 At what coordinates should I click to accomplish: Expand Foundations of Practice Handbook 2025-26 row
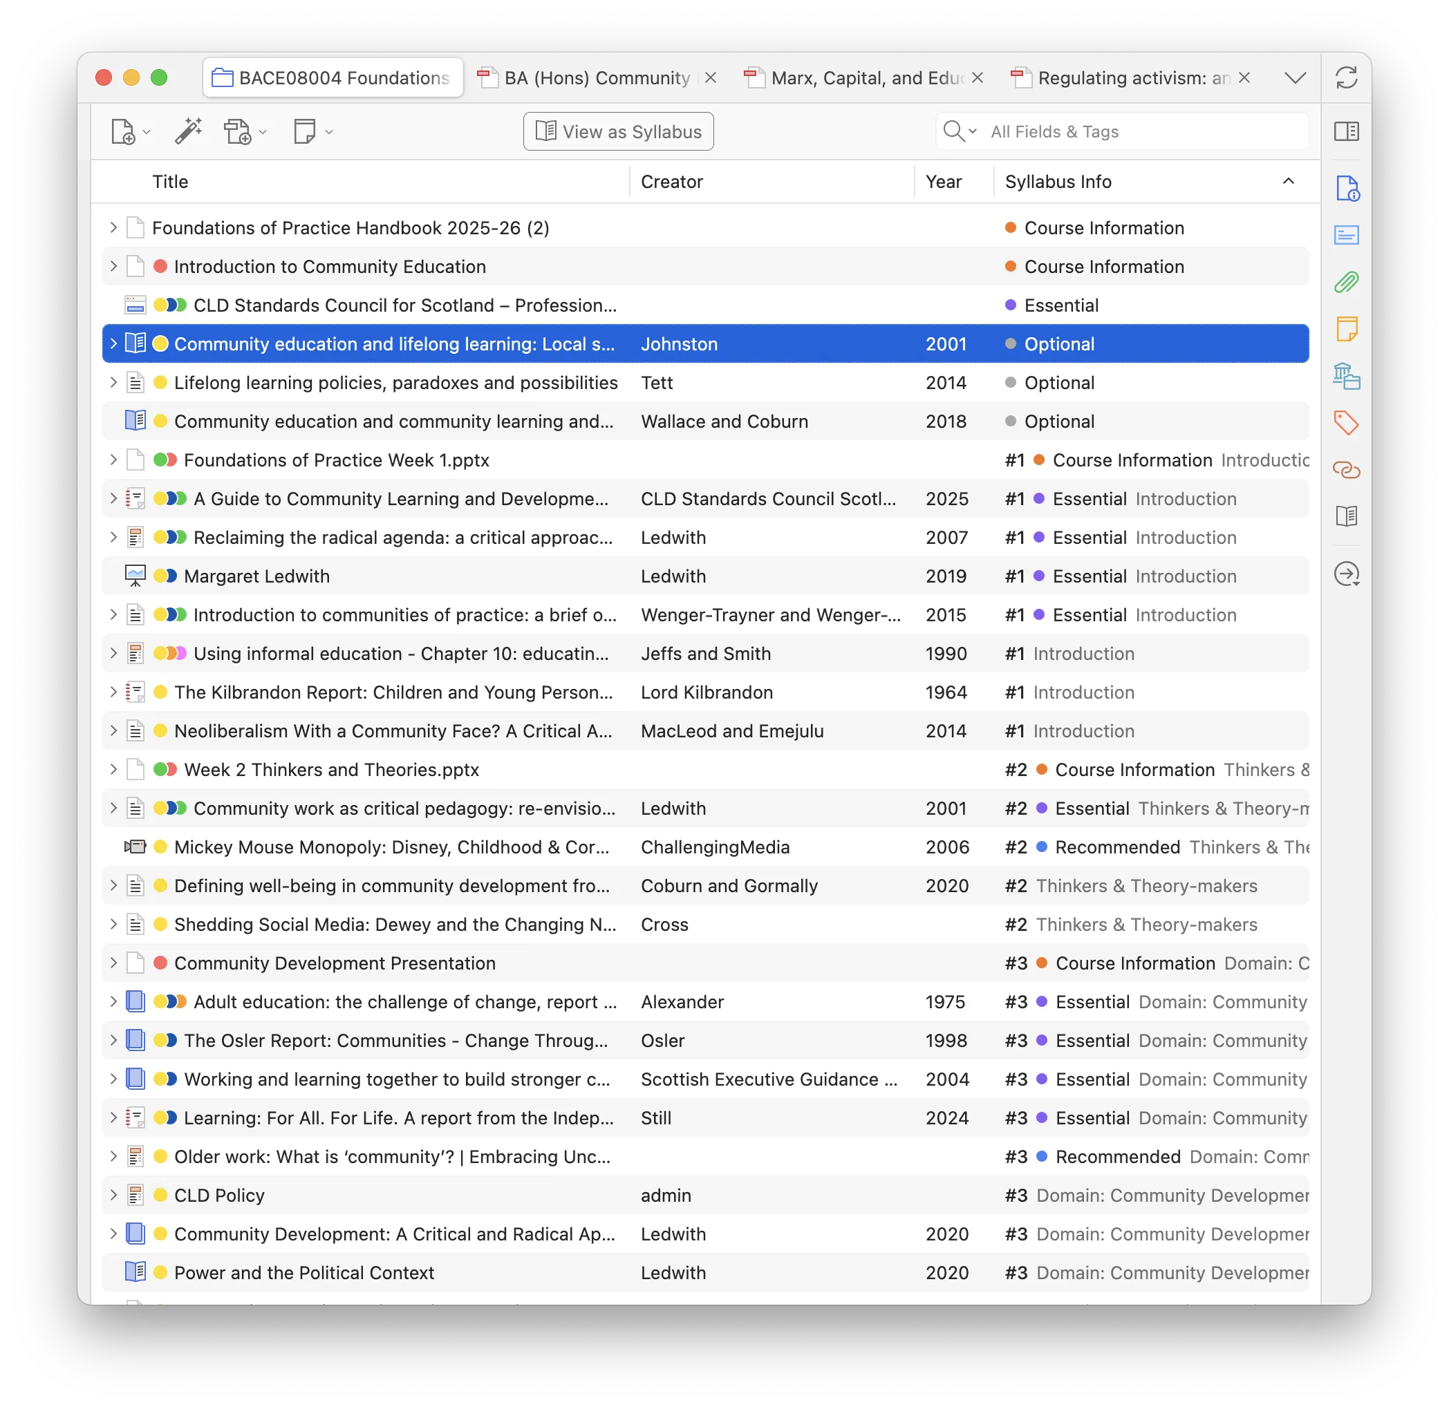pyautogui.click(x=113, y=227)
